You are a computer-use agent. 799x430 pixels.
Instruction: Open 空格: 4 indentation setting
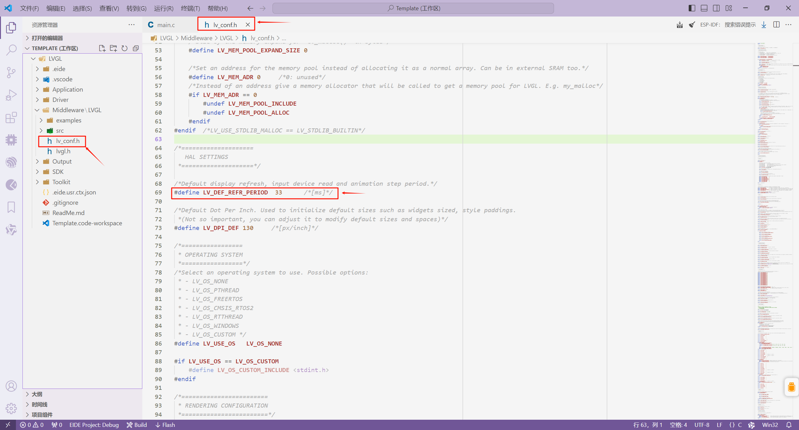pos(678,425)
